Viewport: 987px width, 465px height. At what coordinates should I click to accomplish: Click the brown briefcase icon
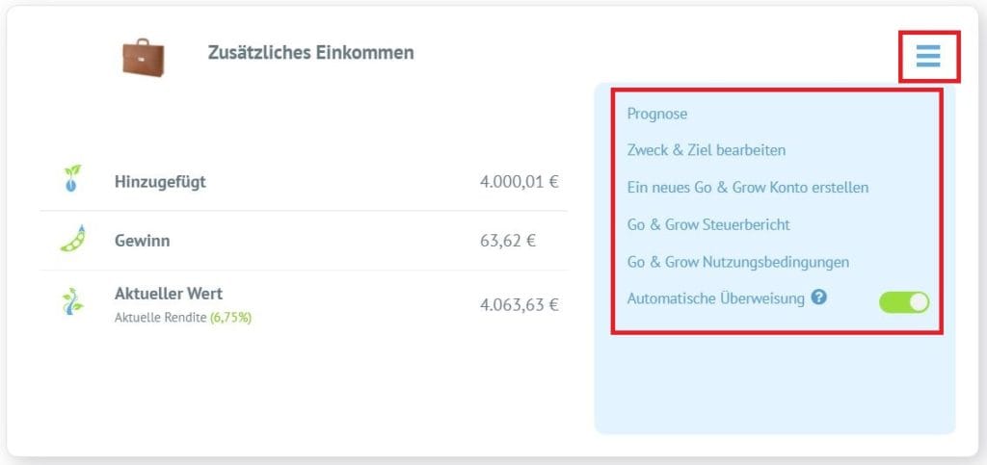coord(144,57)
